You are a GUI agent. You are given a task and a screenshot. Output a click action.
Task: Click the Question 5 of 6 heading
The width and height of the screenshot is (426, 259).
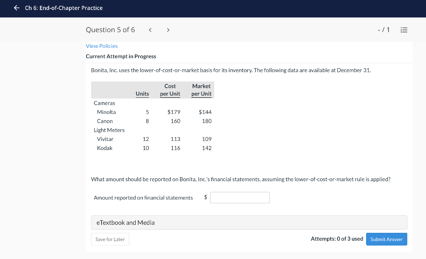(110, 30)
